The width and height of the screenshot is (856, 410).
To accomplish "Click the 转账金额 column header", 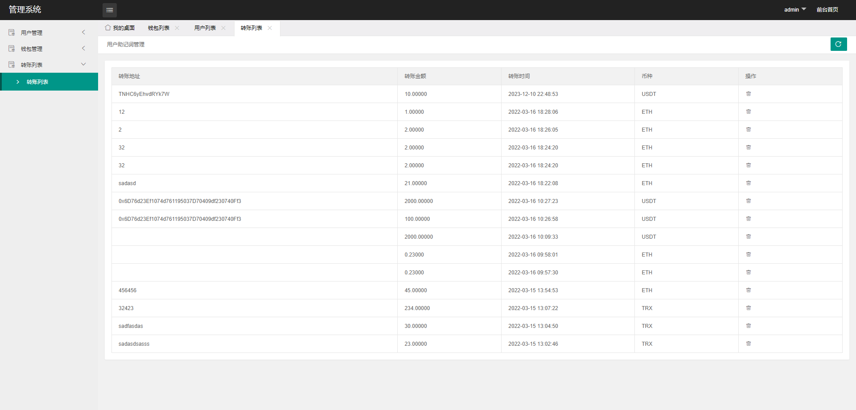I will 415,76.
